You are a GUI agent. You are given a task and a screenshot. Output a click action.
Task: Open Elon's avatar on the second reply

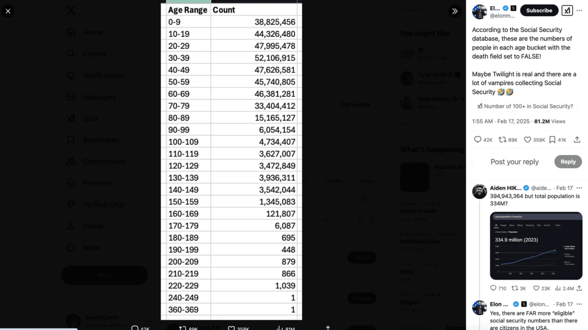(479, 308)
